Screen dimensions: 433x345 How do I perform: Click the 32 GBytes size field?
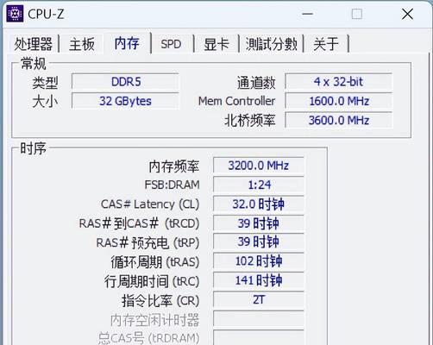pos(125,101)
